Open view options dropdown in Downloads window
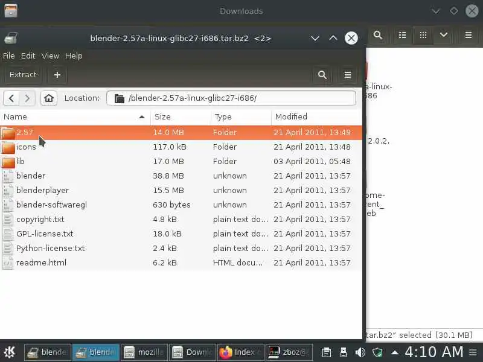This screenshot has width=483, height=362. point(444,35)
